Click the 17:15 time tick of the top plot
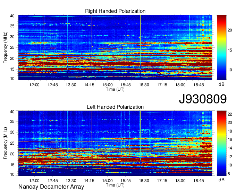The height and width of the screenshot is (191, 236). pos(162,85)
